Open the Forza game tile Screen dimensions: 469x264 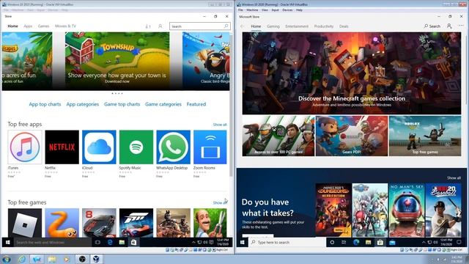click(x=136, y=223)
